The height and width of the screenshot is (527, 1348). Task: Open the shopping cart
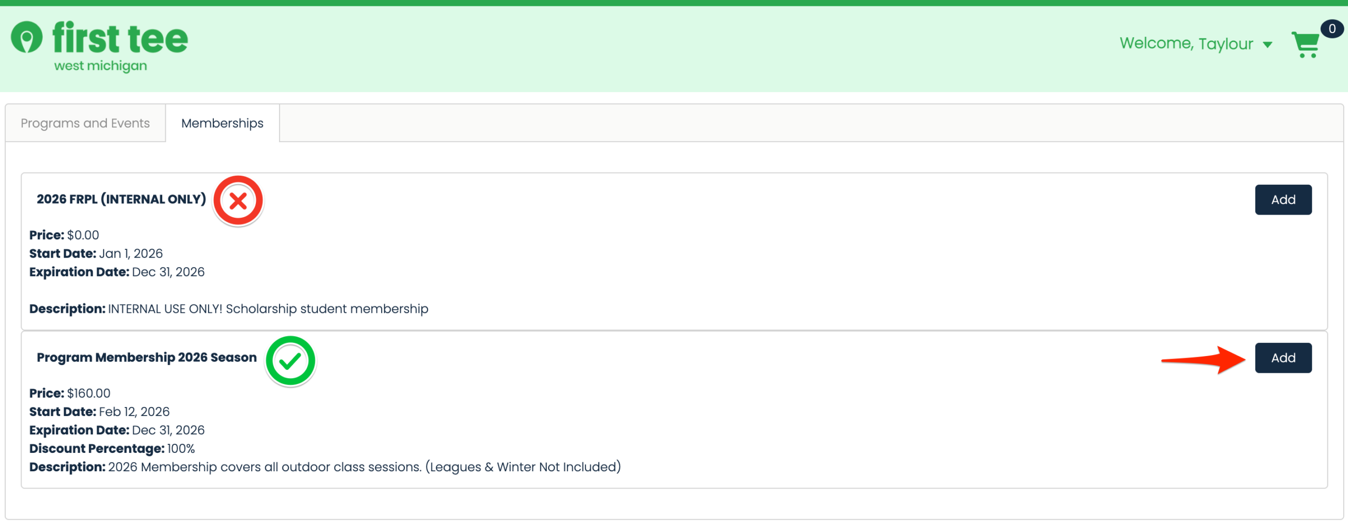pos(1305,45)
